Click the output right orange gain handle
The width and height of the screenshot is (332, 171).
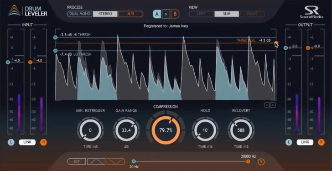[x=308, y=48]
